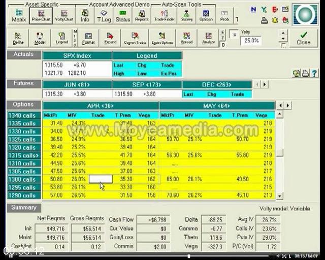
Task: Show next options month
Action: tap(288, 105)
